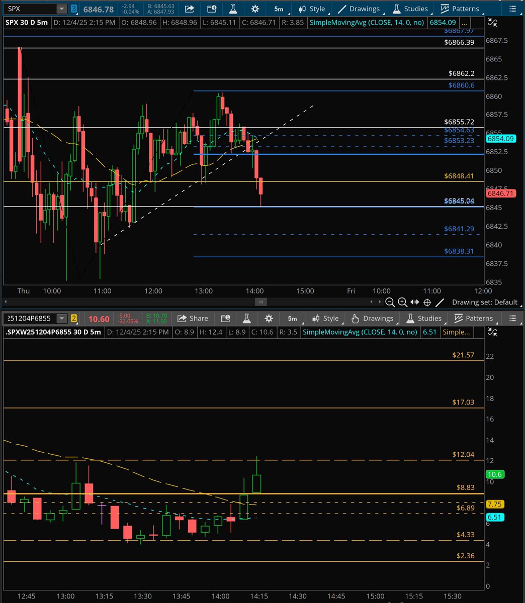Image resolution: width=525 pixels, height=603 pixels.
Task: Expand the 5m timeframe selector
Action: tap(279, 9)
